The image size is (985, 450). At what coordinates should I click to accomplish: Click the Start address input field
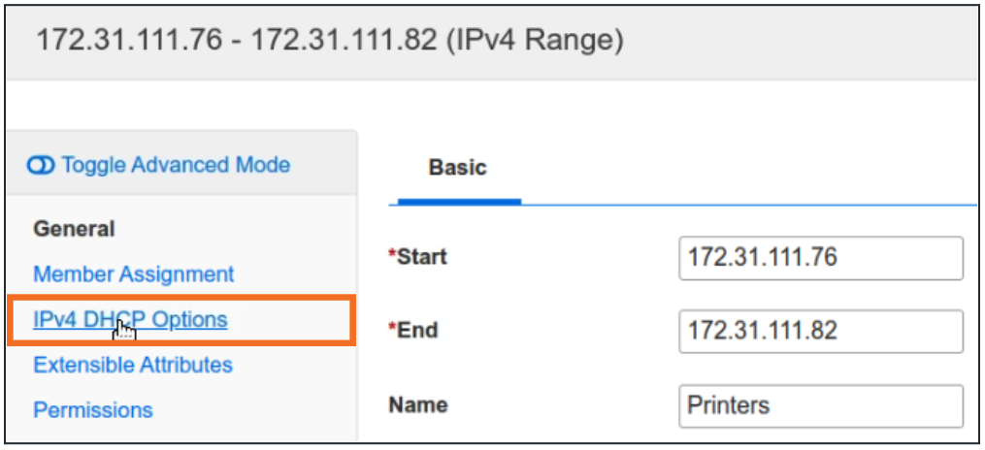click(x=820, y=258)
